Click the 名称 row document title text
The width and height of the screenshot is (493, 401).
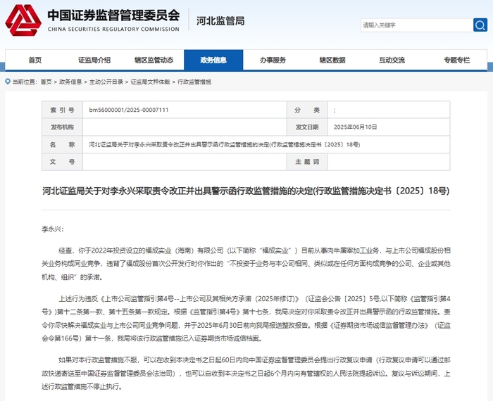225,144
